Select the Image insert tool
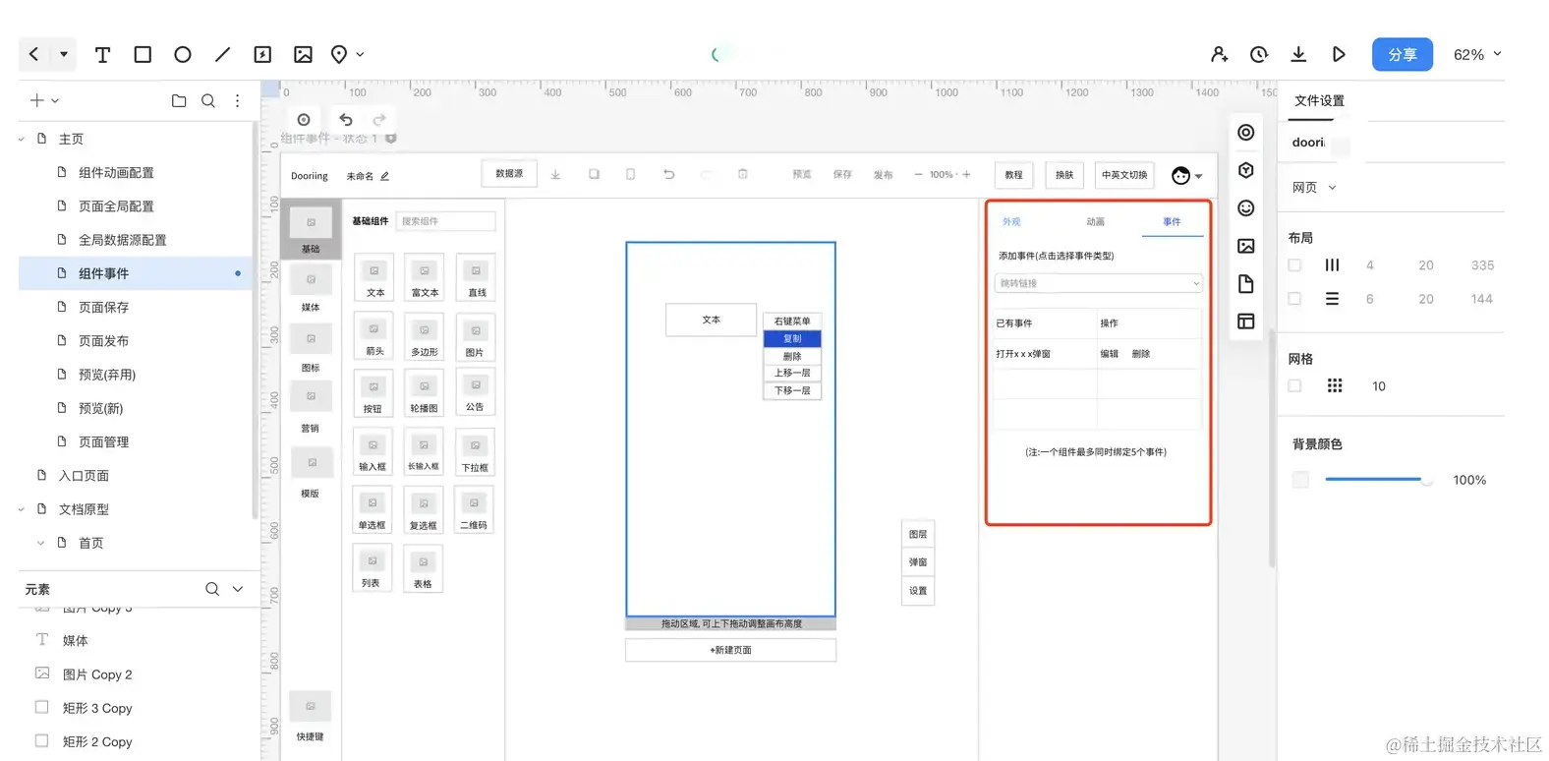1549x761 pixels. click(303, 55)
